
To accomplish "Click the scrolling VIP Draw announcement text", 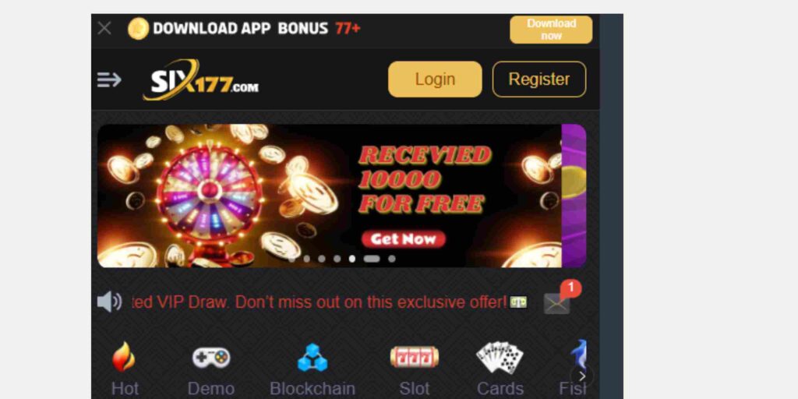I will coord(319,302).
